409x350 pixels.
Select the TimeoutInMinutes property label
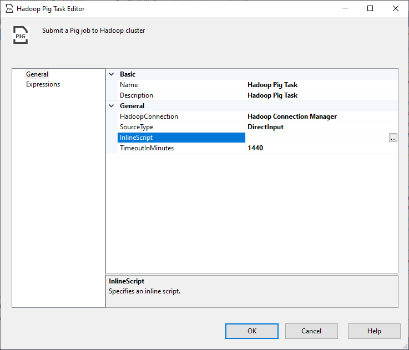click(x=147, y=148)
